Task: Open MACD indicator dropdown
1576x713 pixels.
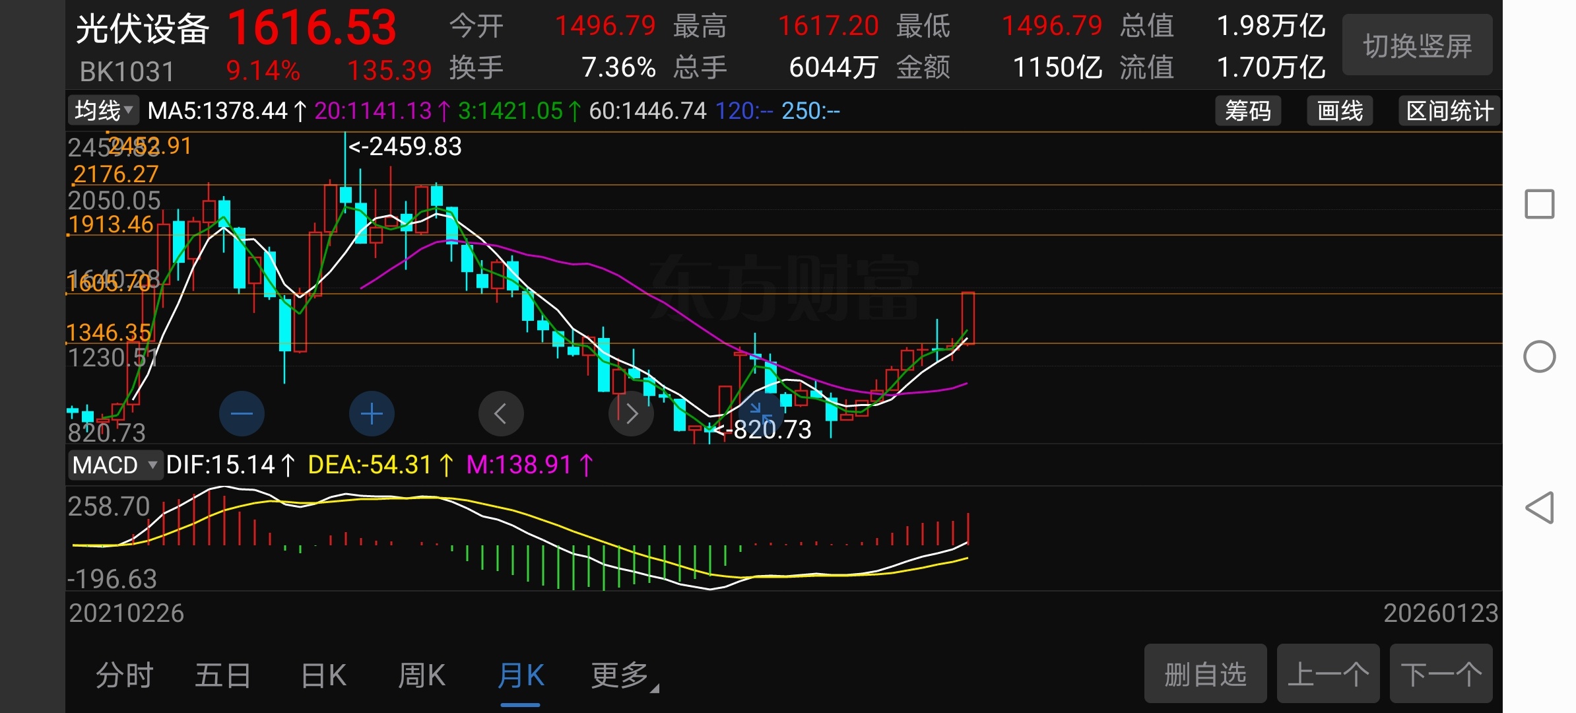Action: tap(115, 465)
